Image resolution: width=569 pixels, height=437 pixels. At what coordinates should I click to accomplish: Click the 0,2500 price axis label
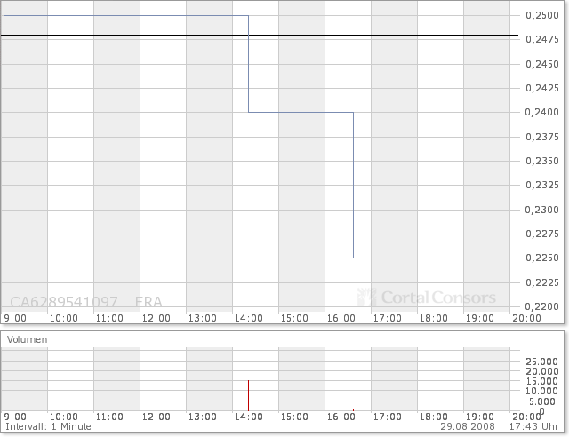coord(542,15)
